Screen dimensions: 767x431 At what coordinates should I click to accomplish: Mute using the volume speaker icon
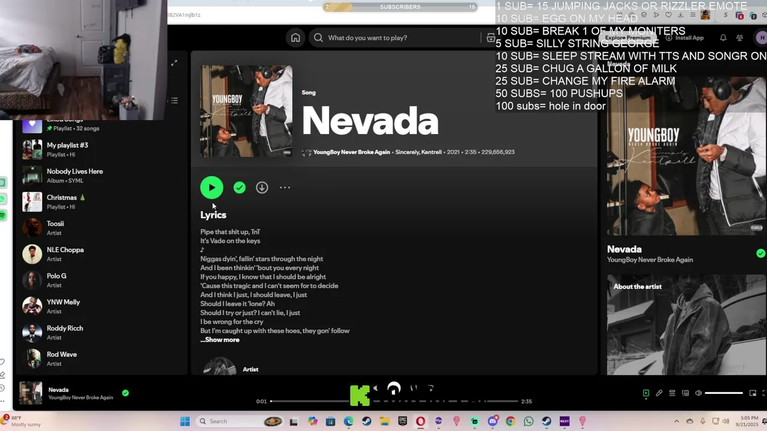(x=698, y=393)
